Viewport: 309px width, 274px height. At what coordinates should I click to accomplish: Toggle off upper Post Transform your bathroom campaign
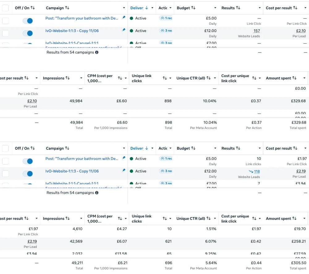28,21
